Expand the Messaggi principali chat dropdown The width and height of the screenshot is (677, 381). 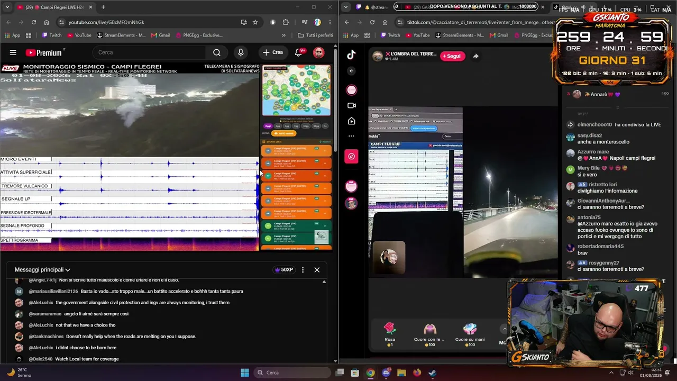coord(42,270)
